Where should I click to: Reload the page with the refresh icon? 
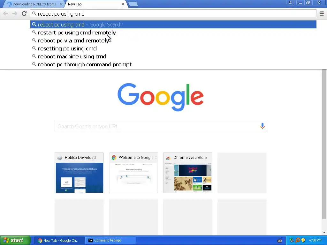[24, 14]
